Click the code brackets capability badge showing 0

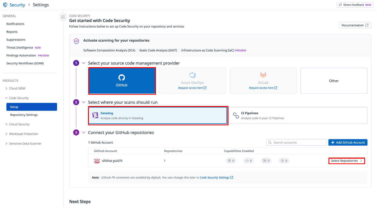[x=249, y=161]
